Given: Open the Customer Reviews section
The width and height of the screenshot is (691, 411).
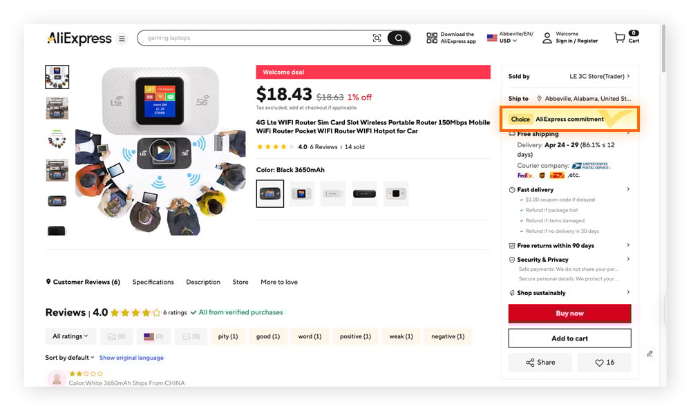Looking at the screenshot, I should tap(83, 282).
